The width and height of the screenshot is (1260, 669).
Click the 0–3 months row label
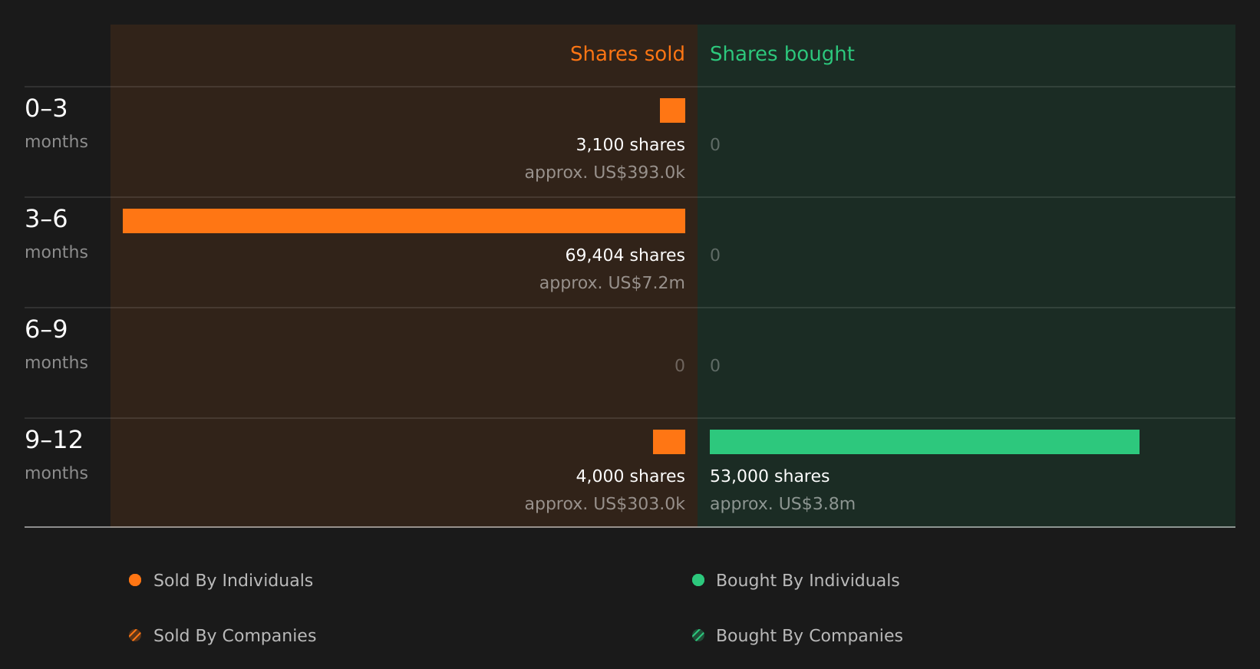56,124
